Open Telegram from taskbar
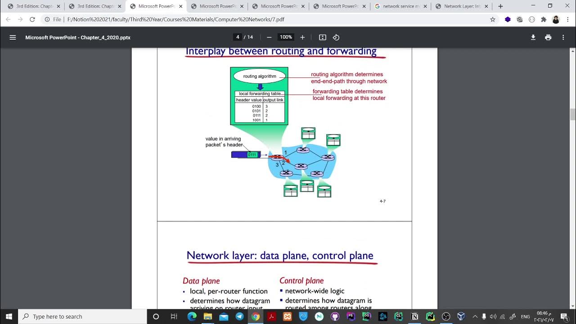This screenshot has width=576, height=324. tap(239, 316)
